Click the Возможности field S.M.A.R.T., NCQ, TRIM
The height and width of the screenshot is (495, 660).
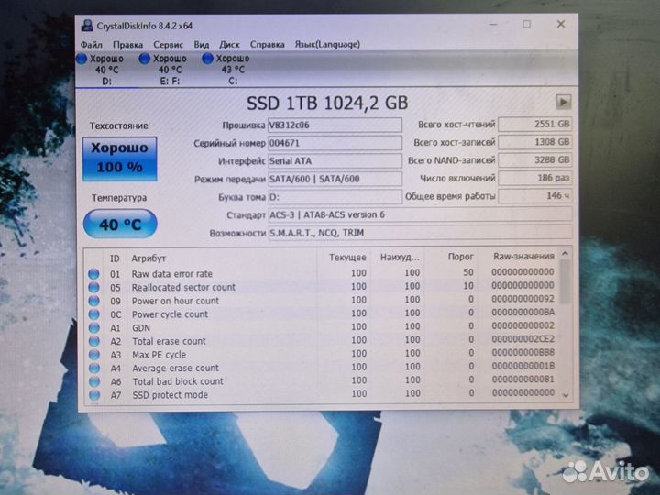[x=420, y=233]
